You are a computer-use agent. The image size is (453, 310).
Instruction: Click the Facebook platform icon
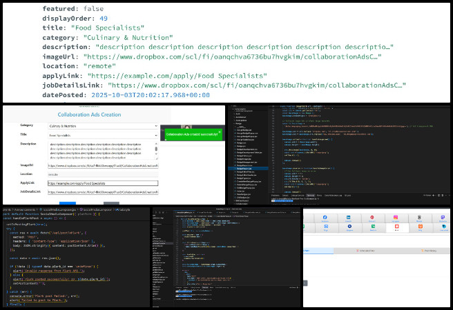[x=325, y=218]
